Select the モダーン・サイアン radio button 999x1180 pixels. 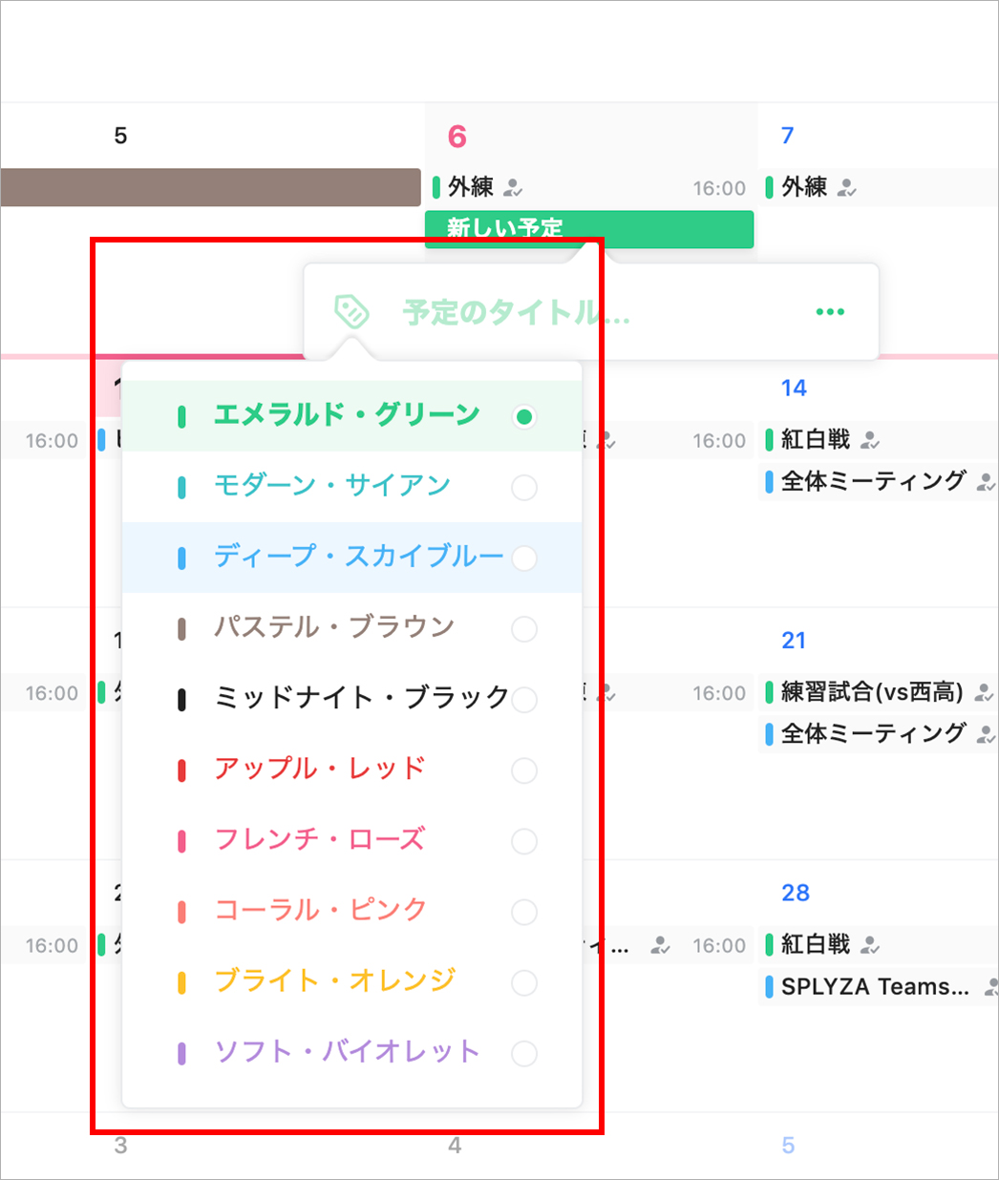tap(523, 488)
